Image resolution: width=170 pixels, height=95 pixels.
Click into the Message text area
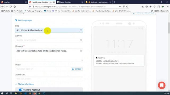click(49, 55)
